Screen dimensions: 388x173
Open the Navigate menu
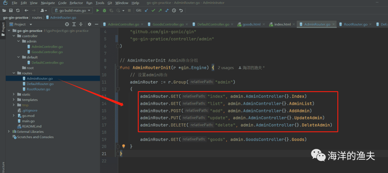48,3
